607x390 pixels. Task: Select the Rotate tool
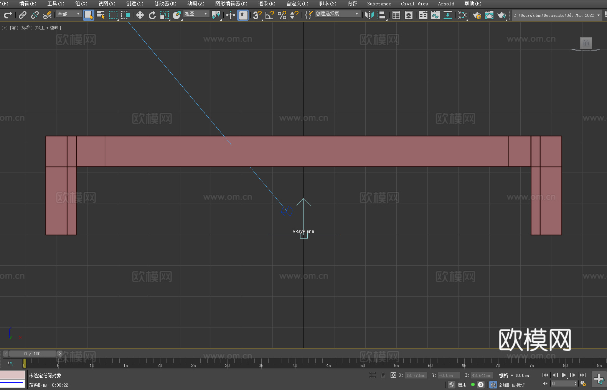152,15
